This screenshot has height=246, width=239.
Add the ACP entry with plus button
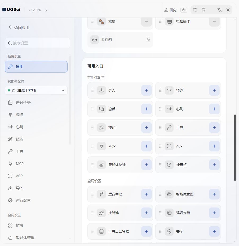(x=214, y=146)
